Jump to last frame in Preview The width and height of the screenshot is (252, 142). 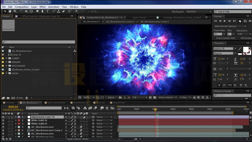pos(234,21)
